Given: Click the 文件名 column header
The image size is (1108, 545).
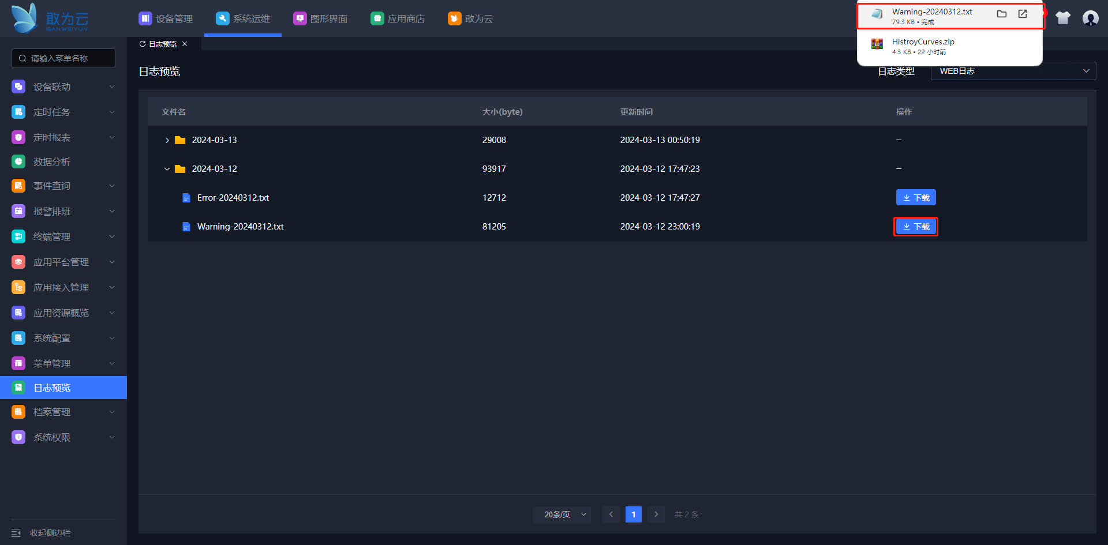Looking at the screenshot, I should 174,112.
